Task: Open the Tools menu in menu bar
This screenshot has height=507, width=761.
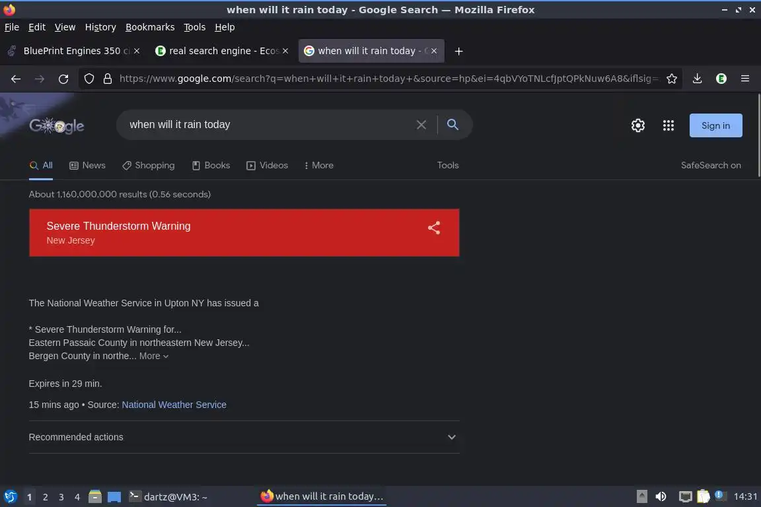Action: [x=195, y=27]
